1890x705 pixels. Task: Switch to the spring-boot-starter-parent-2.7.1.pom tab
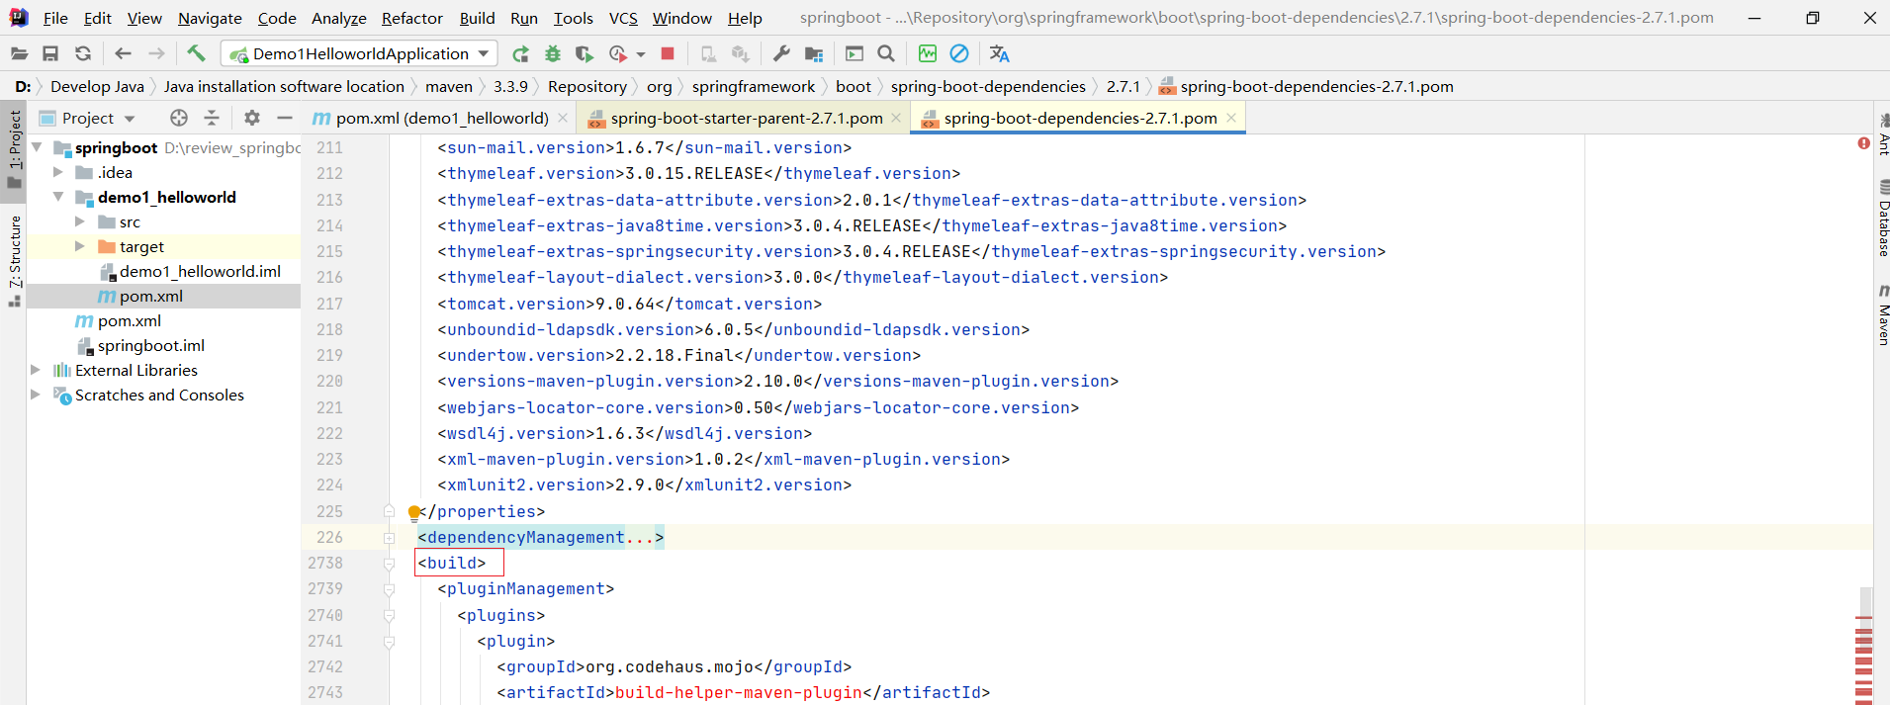click(746, 118)
